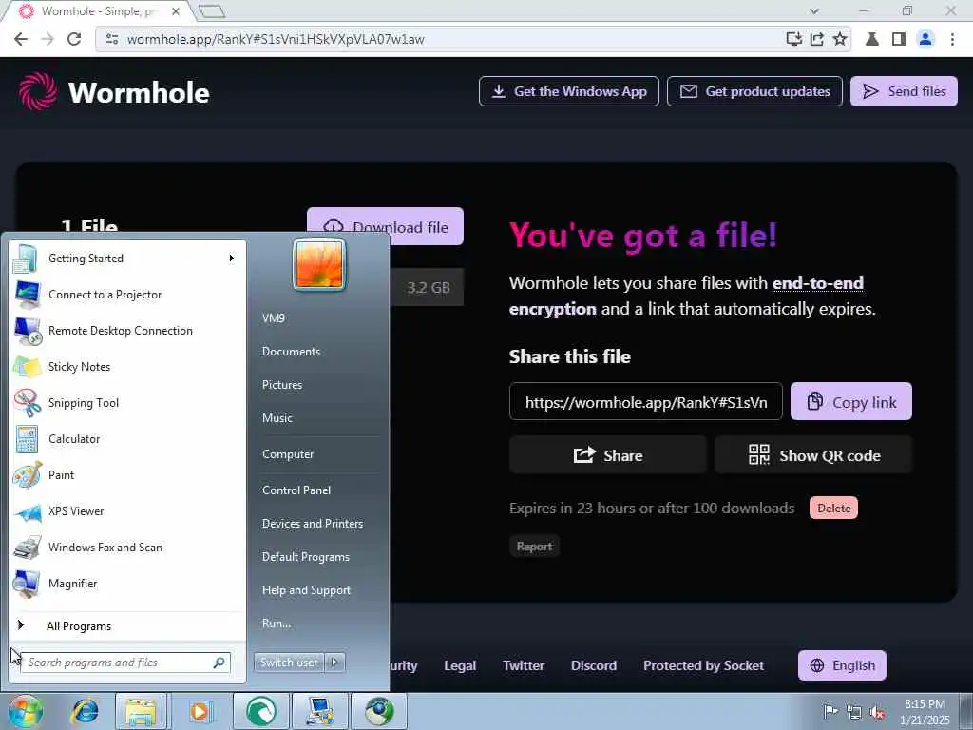This screenshot has height=730, width=973.
Task: Click Get product updates button
Action: [x=754, y=91]
